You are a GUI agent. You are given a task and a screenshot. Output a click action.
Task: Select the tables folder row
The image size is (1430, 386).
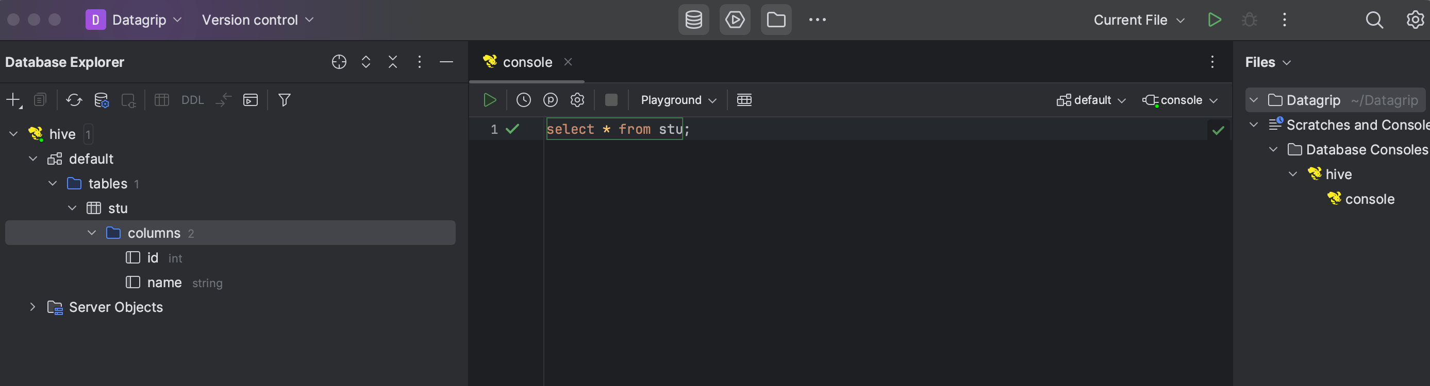pos(230,184)
